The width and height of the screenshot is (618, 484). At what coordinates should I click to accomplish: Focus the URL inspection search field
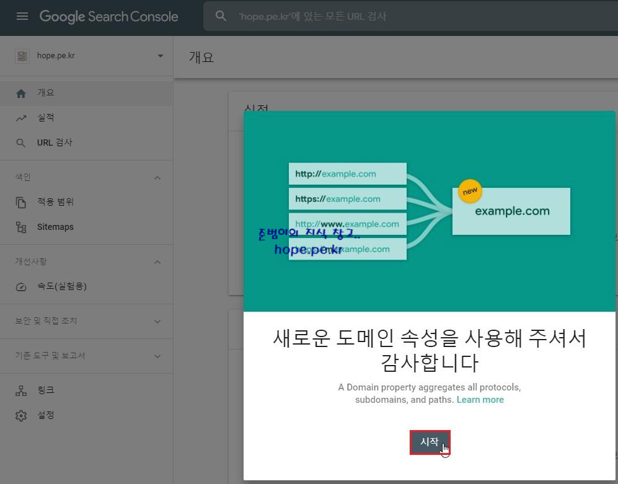(410, 16)
